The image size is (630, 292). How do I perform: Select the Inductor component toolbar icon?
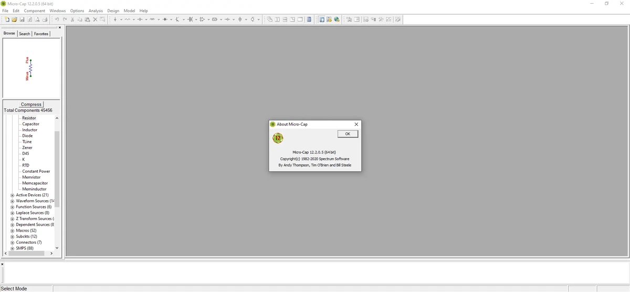click(152, 19)
